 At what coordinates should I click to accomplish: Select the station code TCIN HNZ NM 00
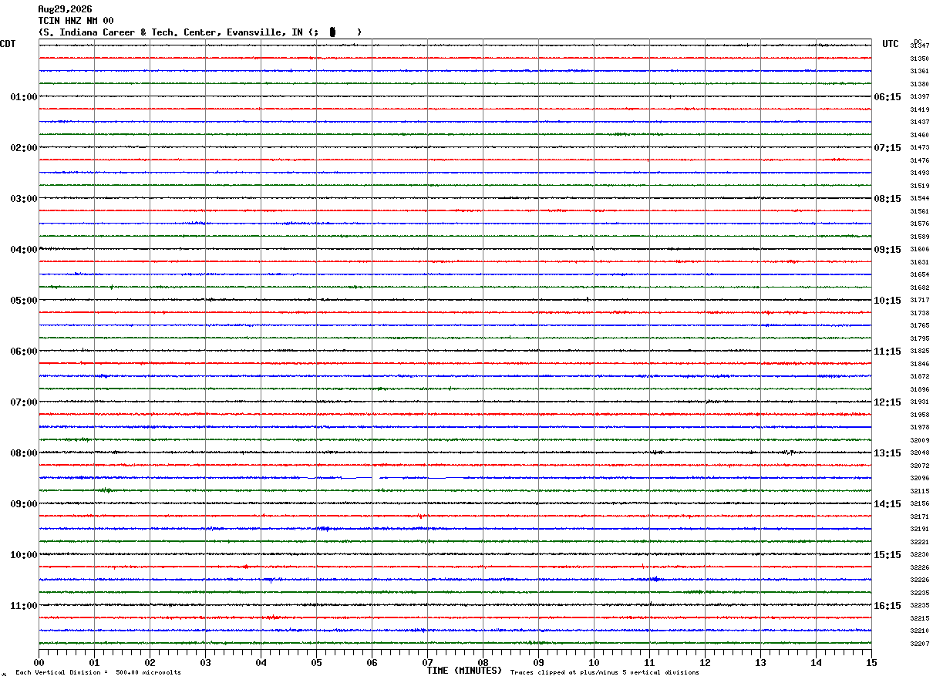click(76, 21)
